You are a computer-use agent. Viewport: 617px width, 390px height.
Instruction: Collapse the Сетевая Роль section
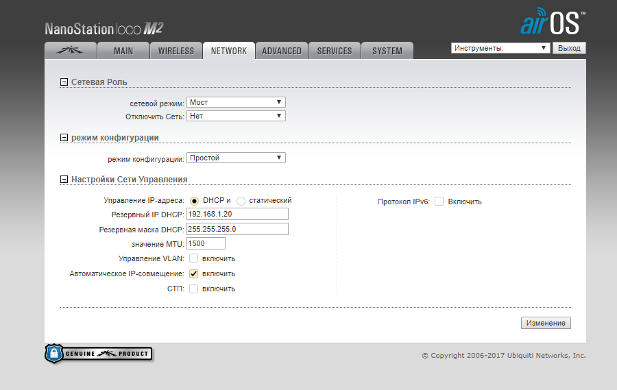click(x=64, y=82)
